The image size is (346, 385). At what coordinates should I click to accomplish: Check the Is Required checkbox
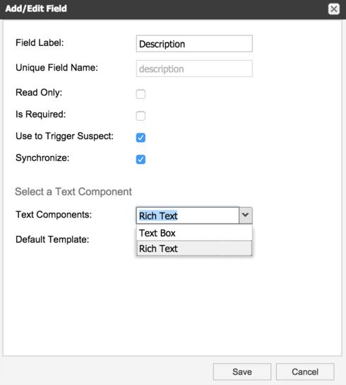coord(141,116)
